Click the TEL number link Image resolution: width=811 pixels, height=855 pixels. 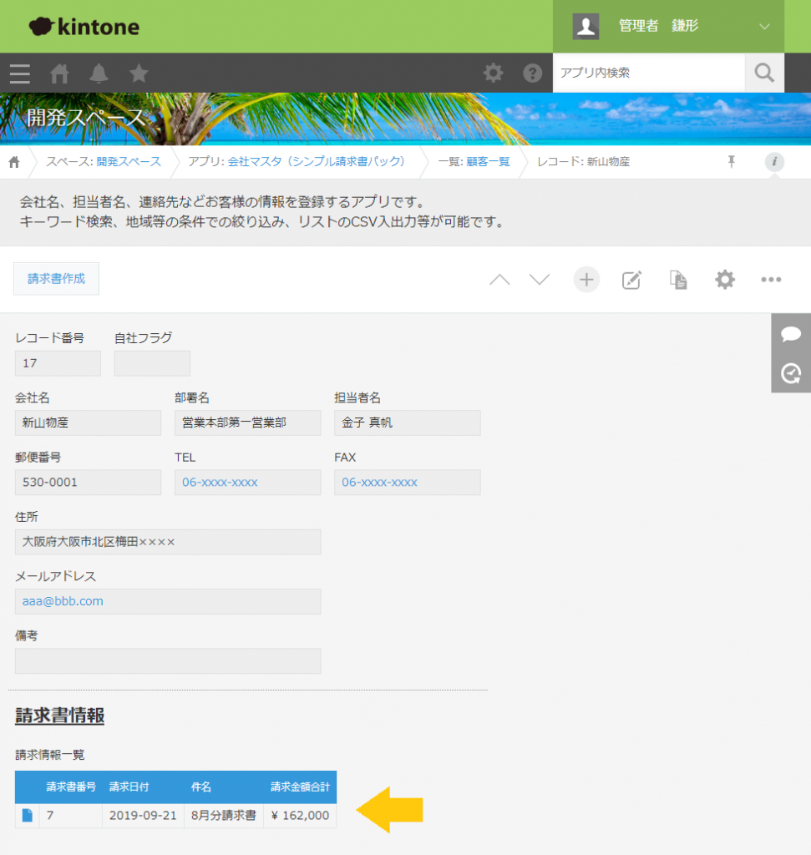220,482
